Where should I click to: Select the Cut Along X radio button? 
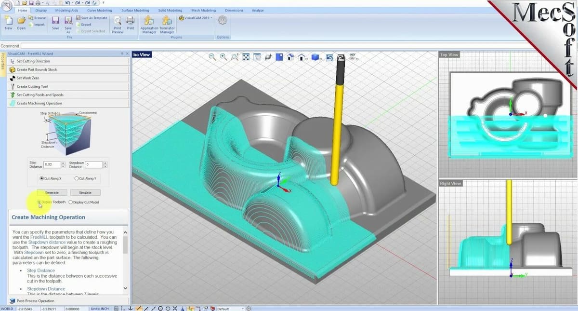point(42,178)
